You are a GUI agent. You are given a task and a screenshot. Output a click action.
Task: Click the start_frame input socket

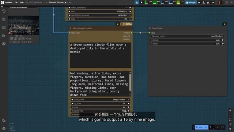pos(70,33)
